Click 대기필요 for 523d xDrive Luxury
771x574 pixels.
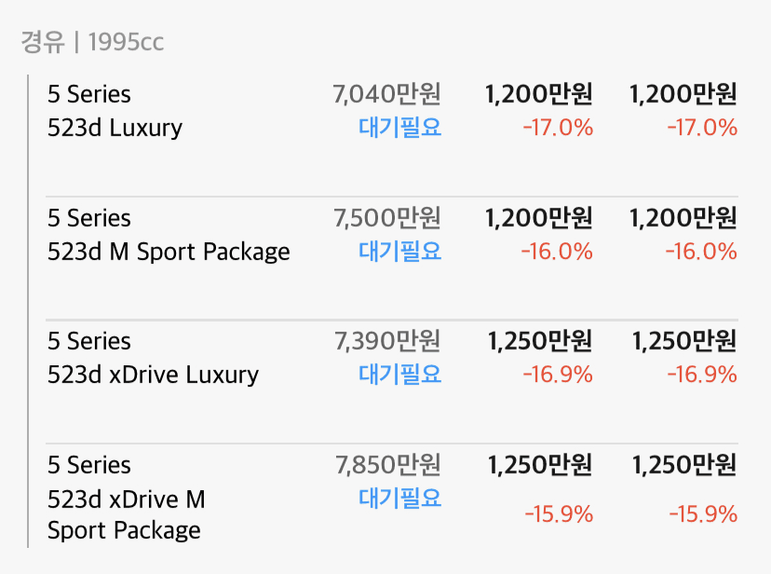tap(399, 375)
